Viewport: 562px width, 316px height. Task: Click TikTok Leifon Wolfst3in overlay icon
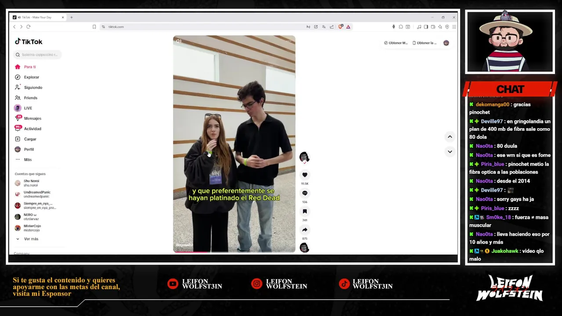pyautogui.click(x=344, y=284)
